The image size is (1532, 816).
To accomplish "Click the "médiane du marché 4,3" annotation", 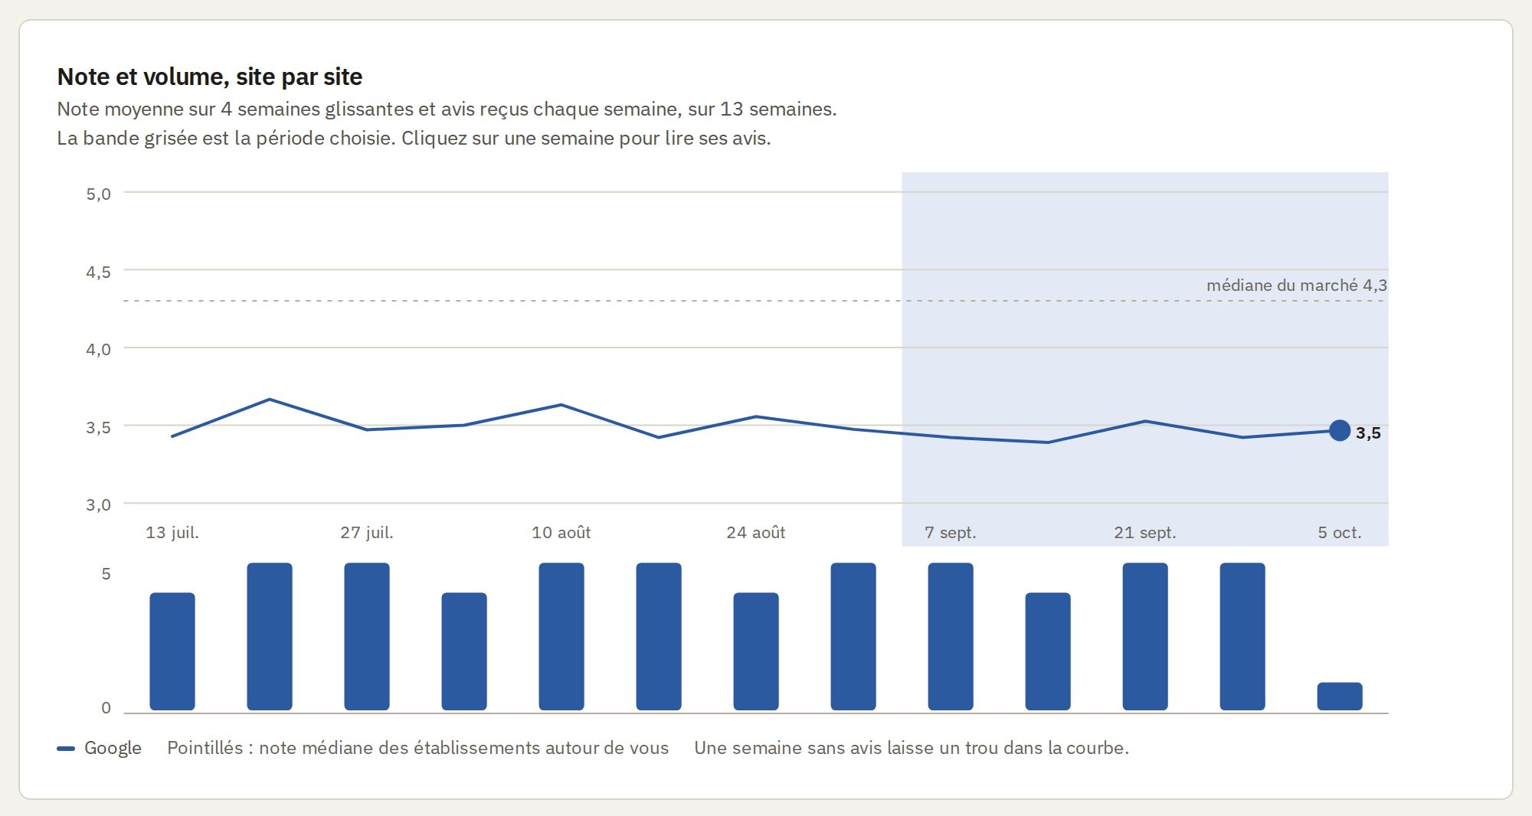I will coord(1297,286).
